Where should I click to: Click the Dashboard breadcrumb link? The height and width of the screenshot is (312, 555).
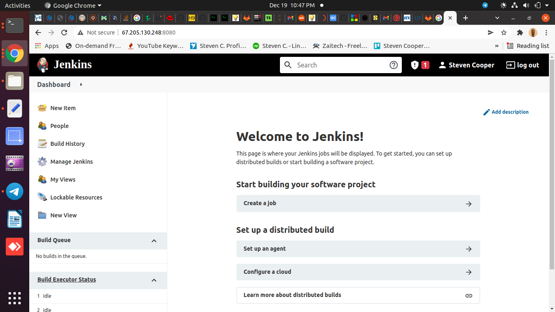[54, 84]
